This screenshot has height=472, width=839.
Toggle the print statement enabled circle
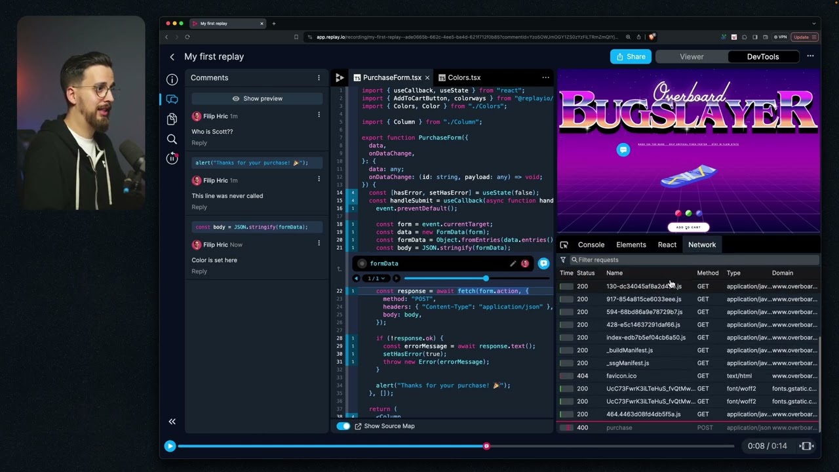[x=362, y=264]
